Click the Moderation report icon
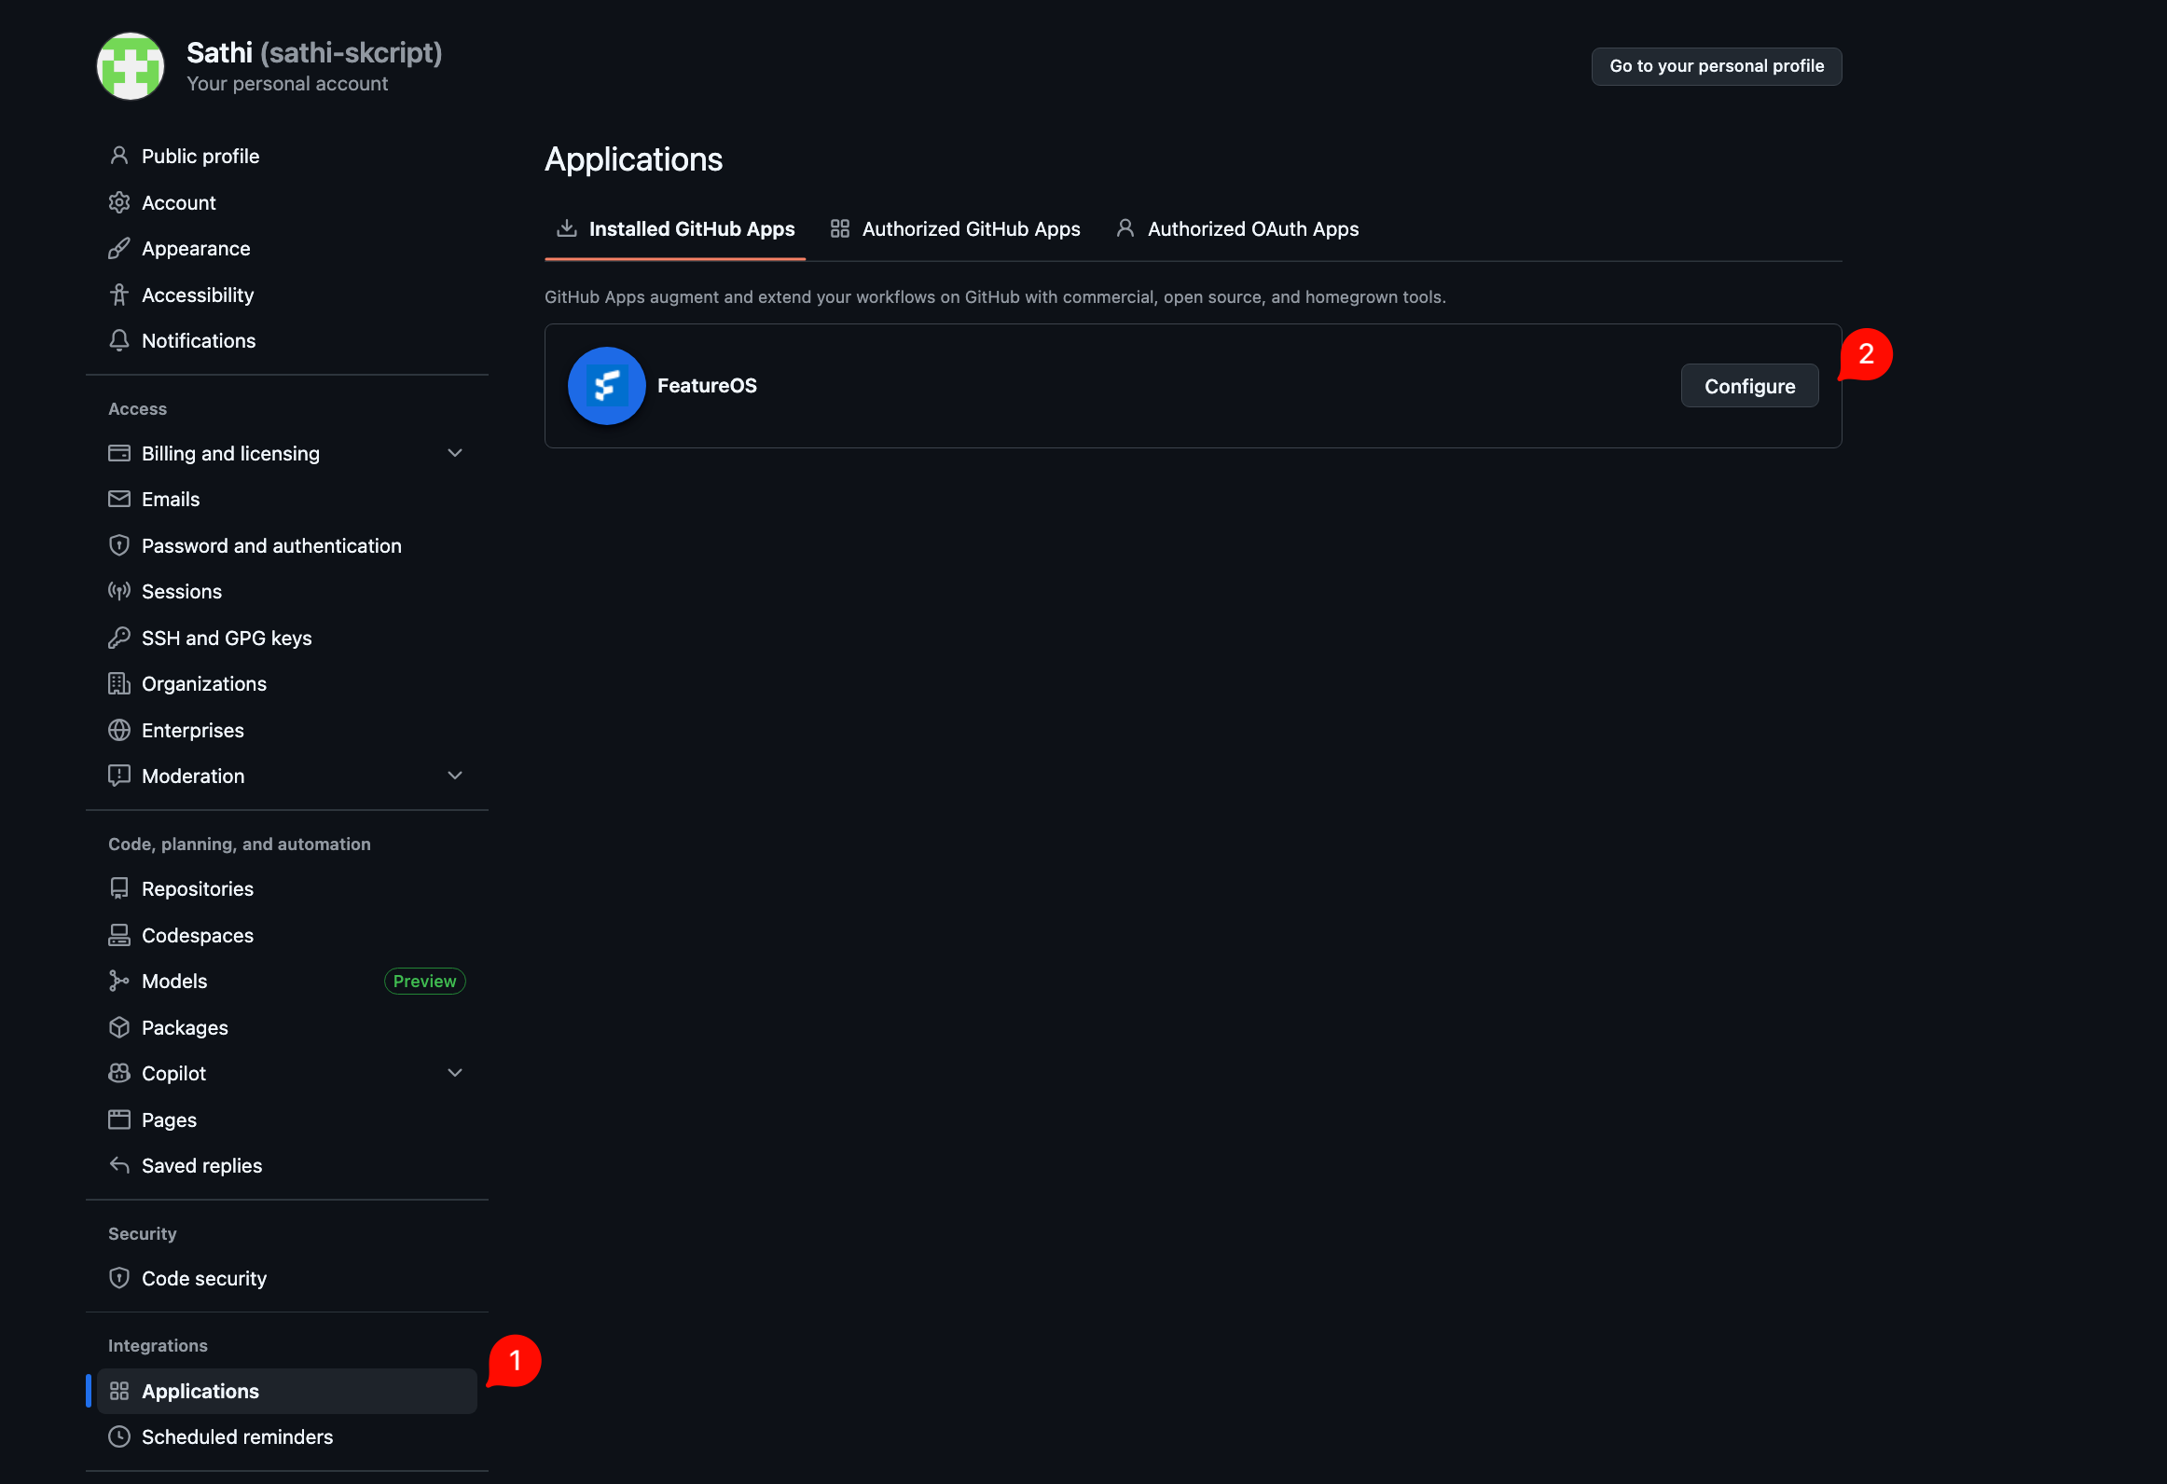2167x1484 pixels. pyautogui.click(x=119, y=776)
